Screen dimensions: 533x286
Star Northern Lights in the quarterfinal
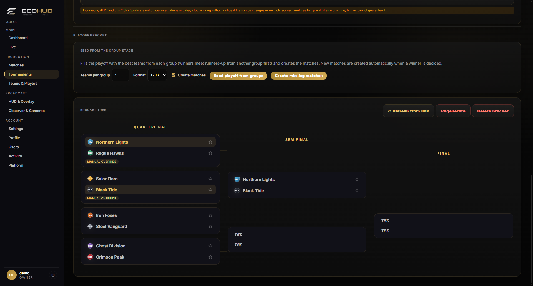pos(210,142)
